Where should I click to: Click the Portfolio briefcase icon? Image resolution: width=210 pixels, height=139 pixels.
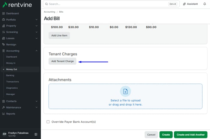pyautogui.click(x=3, y=19)
